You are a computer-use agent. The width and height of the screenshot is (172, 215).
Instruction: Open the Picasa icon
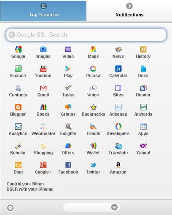coord(93,69)
